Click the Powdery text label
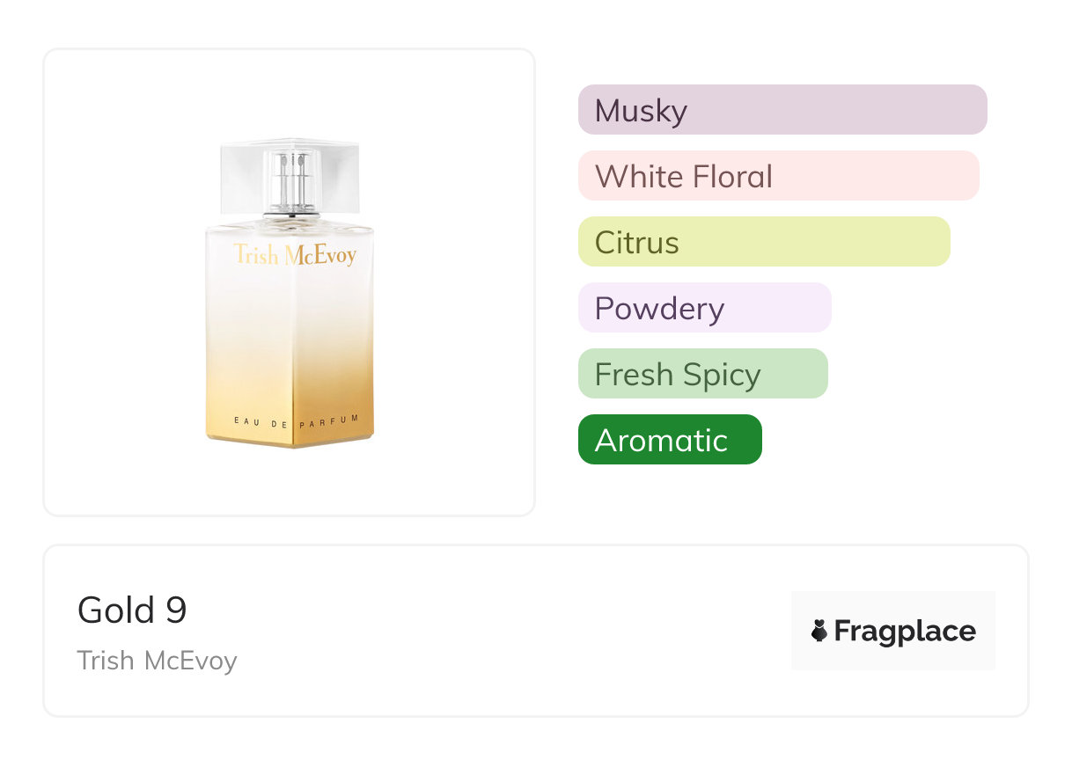The width and height of the screenshot is (1072, 760). pos(659,309)
